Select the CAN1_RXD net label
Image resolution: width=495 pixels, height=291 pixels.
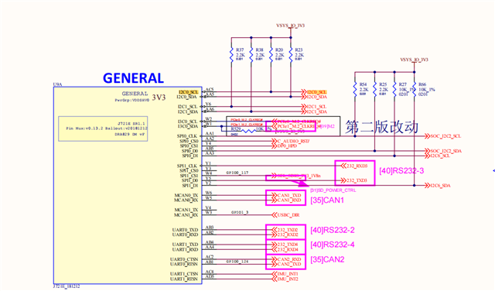289,200
